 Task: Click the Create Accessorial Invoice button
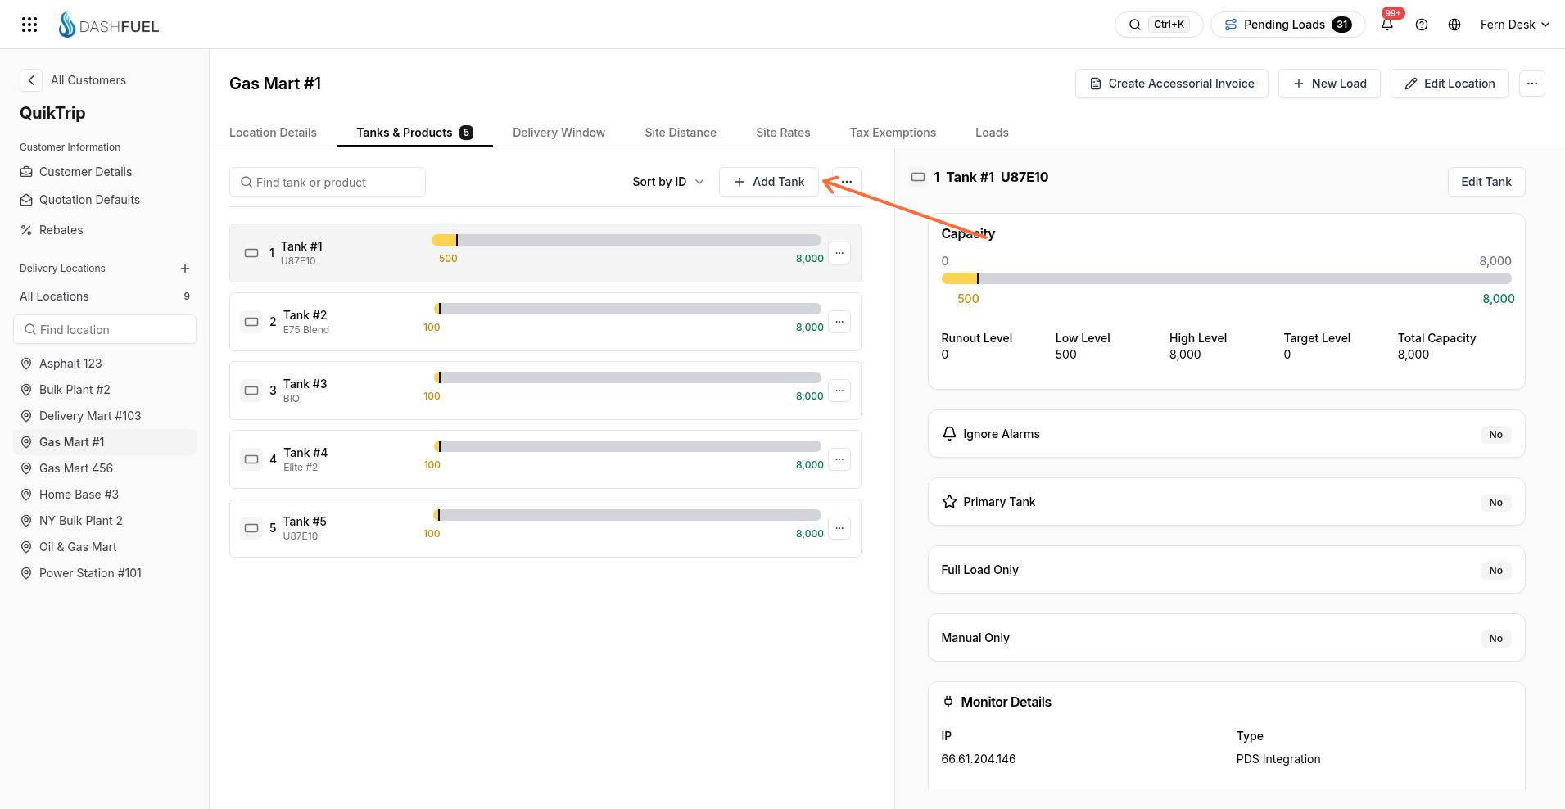1172,84
